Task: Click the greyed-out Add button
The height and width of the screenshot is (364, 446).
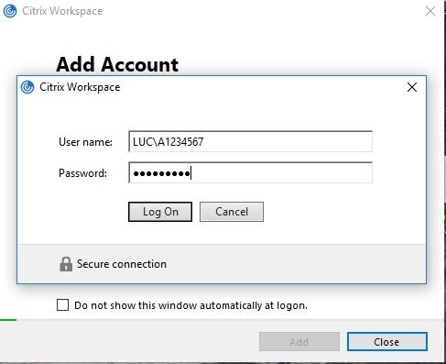Action: click(x=299, y=342)
